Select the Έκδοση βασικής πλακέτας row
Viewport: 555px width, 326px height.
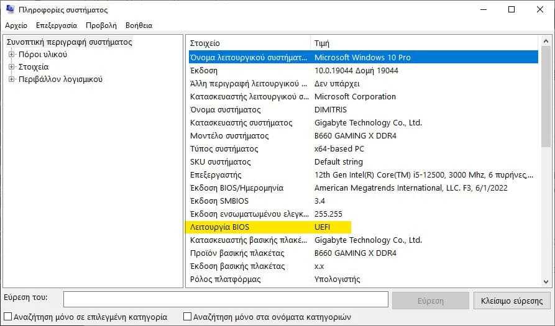pos(363,266)
